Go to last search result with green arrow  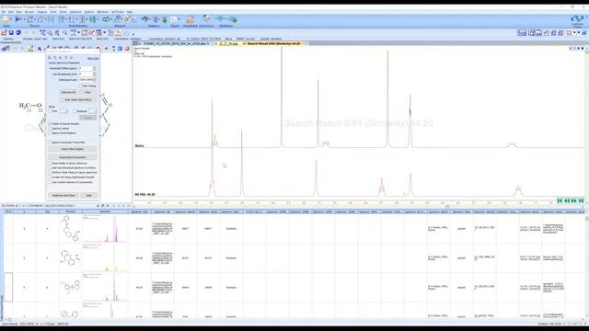click(x=581, y=200)
